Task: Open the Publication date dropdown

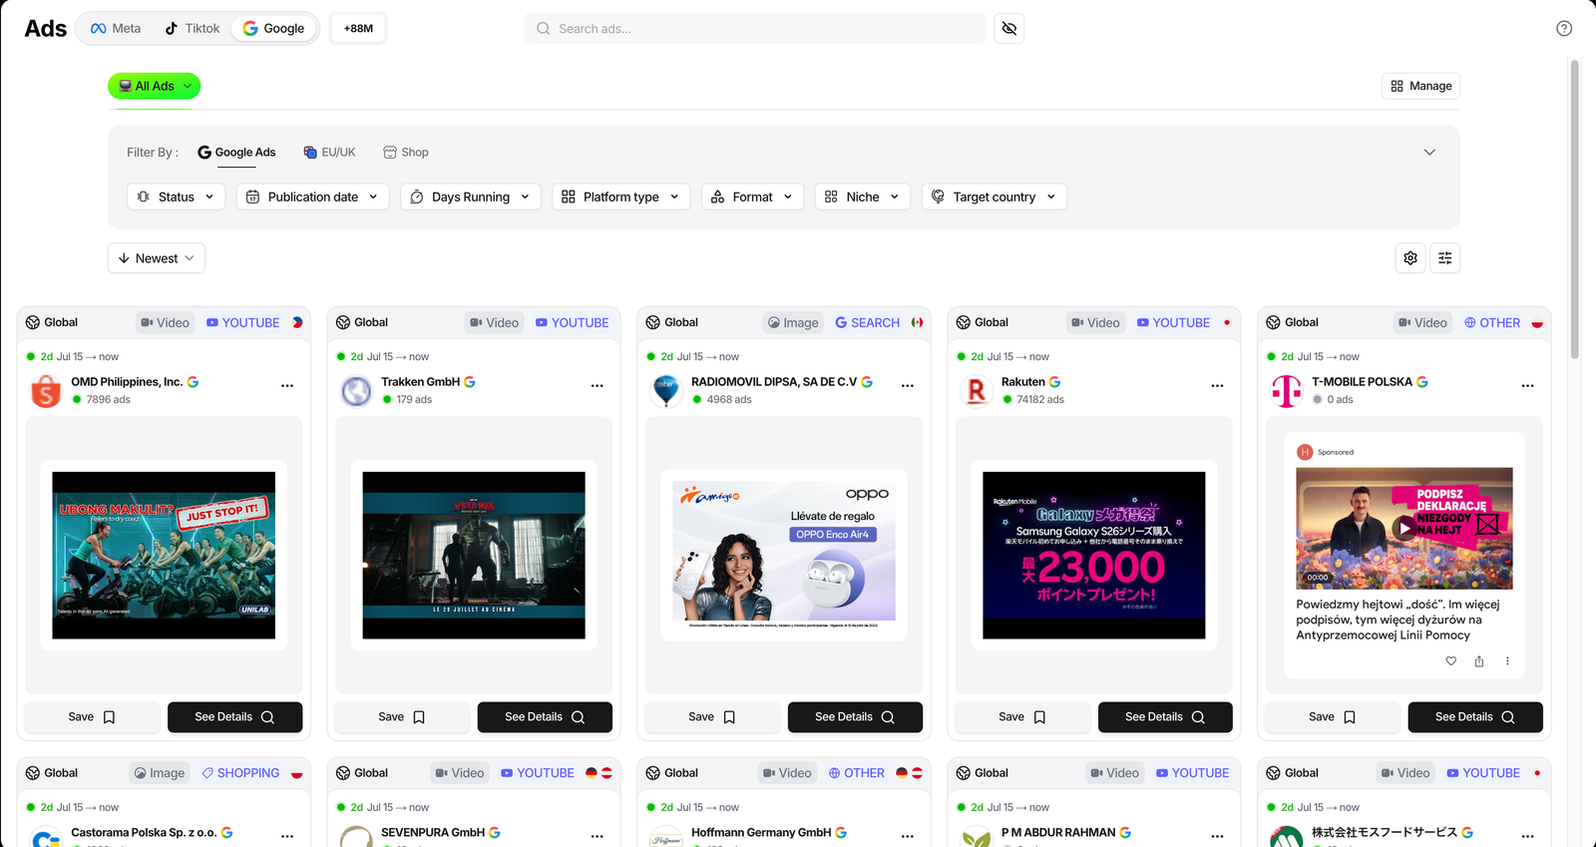Action: (312, 197)
